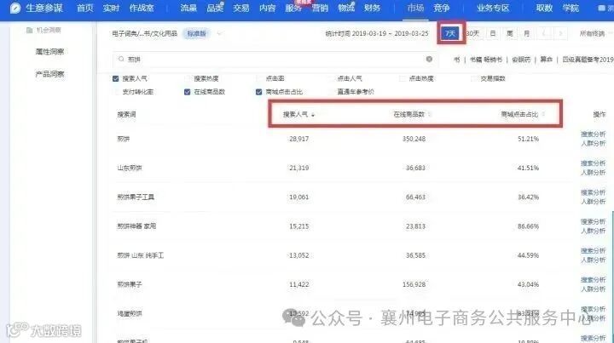Select the 7天 time range button
The width and height of the screenshot is (614, 343).
450,33
